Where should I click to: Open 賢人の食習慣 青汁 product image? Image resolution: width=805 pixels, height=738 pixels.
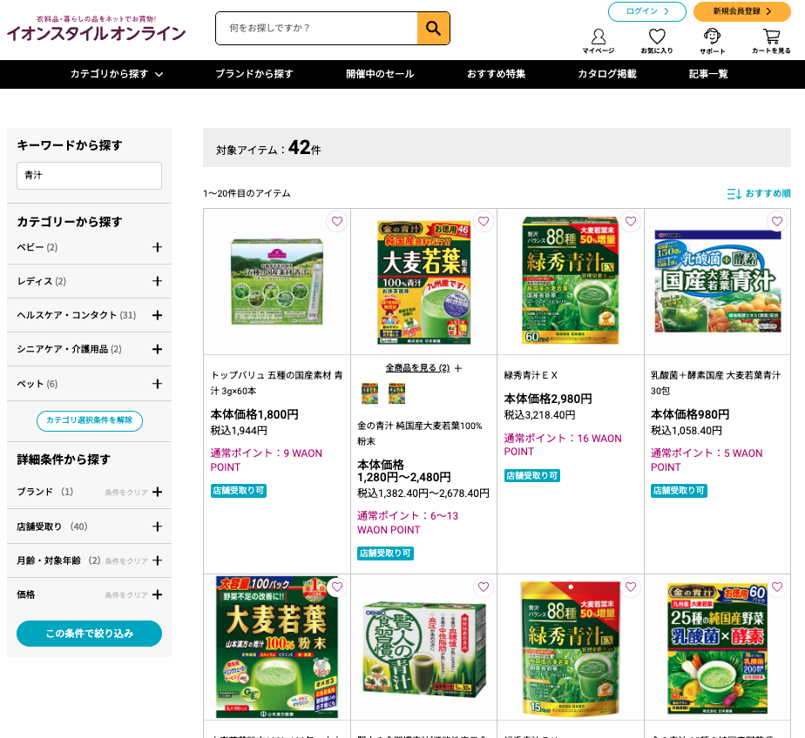tap(423, 648)
